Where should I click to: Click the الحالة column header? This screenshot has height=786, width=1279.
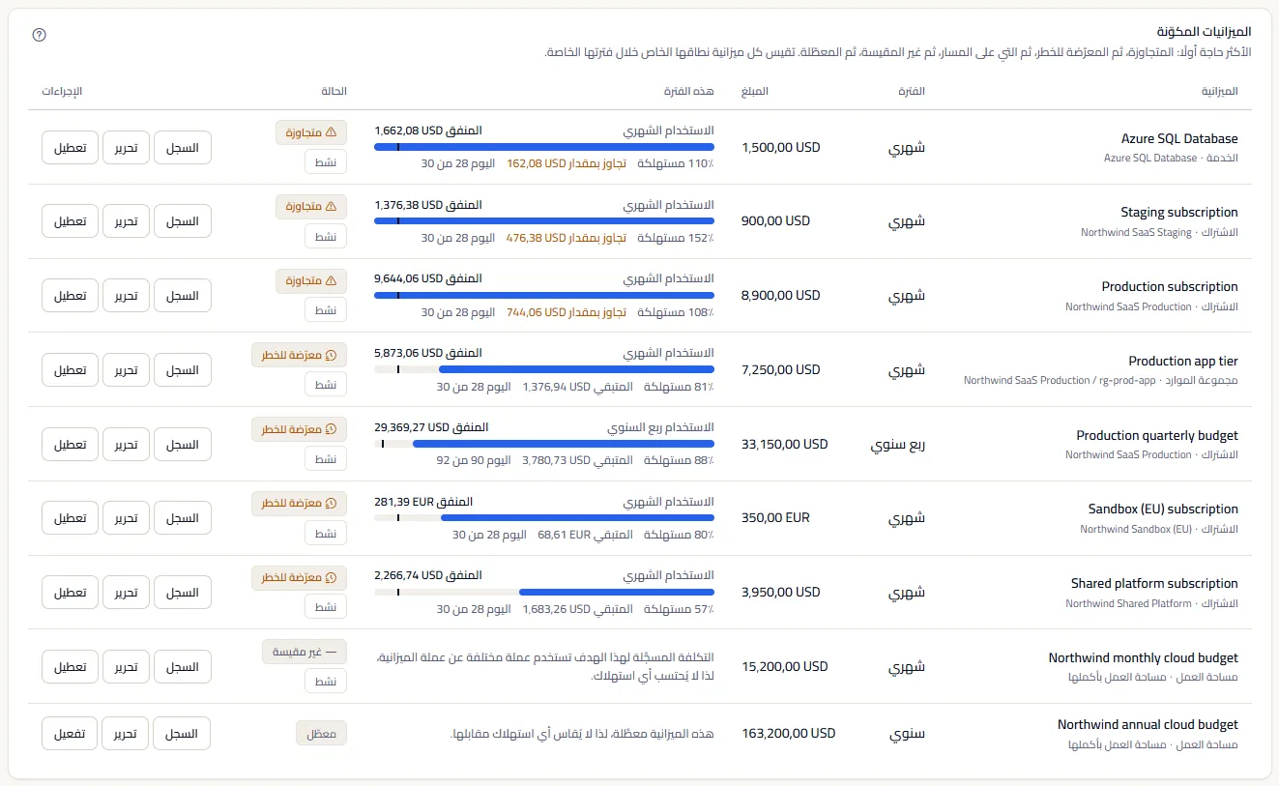tap(334, 91)
